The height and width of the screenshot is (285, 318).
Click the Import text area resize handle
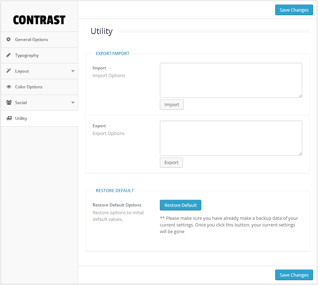pyautogui.click(x=300, y=96)
